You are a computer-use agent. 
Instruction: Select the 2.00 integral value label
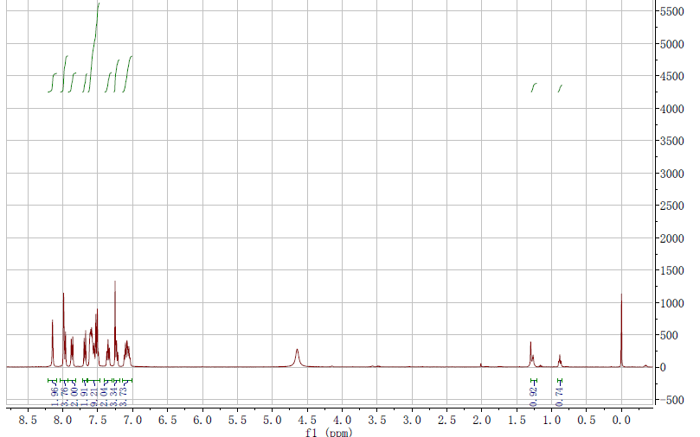(74, 397)
